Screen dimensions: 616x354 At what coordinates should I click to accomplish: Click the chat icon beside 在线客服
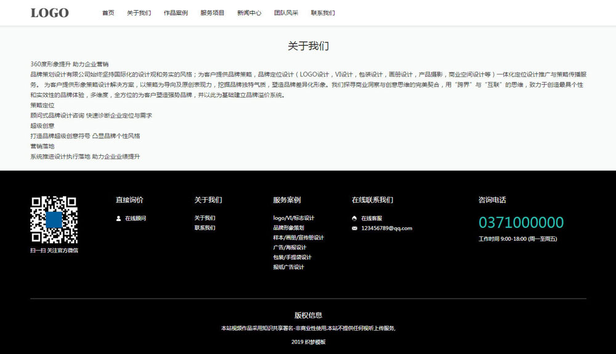pyautogui.click(x=354, y=219)
